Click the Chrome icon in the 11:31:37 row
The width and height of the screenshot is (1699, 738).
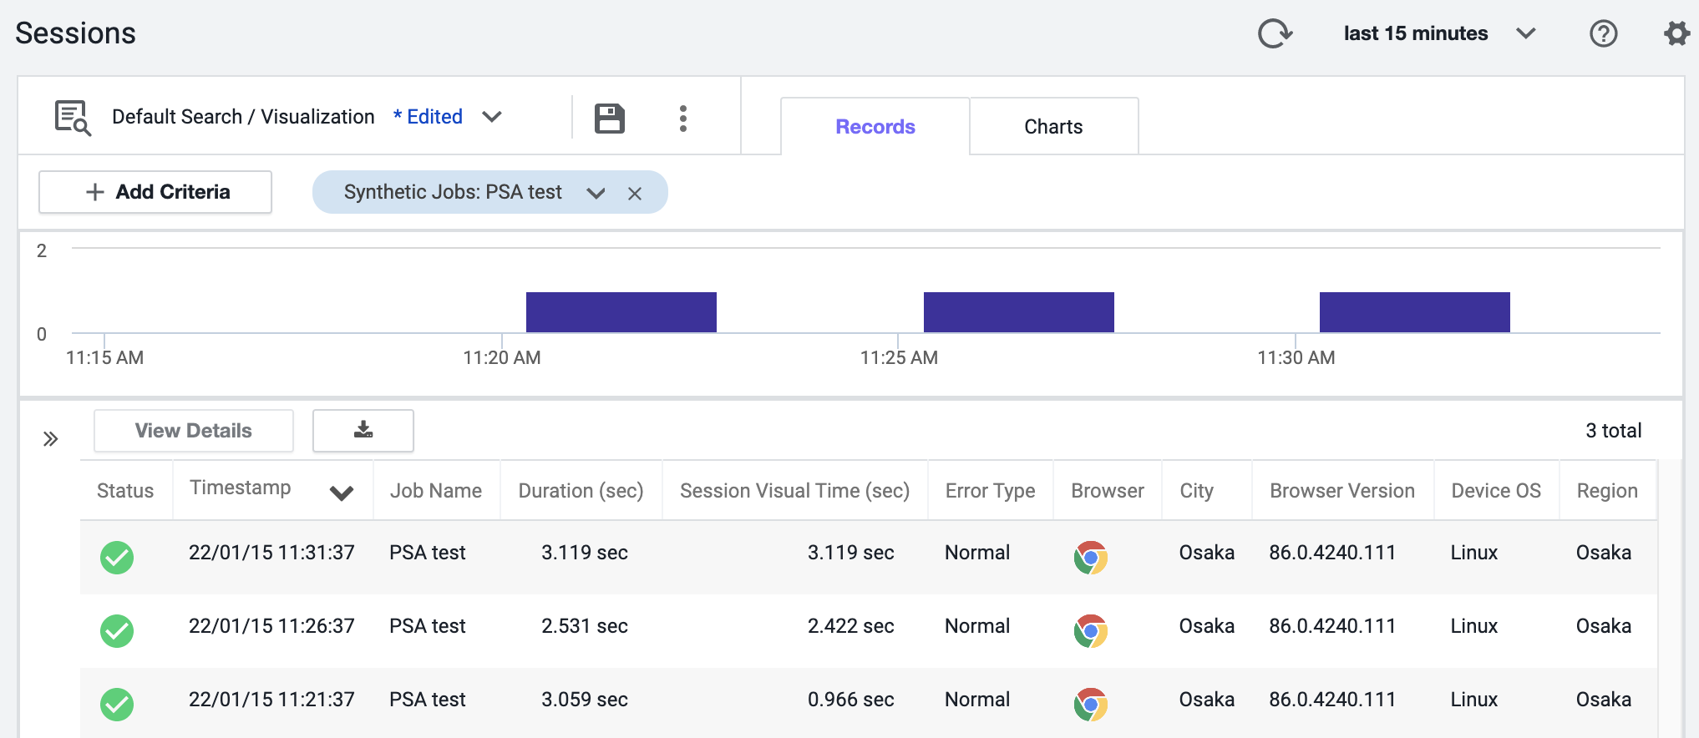pos(1090,557)
